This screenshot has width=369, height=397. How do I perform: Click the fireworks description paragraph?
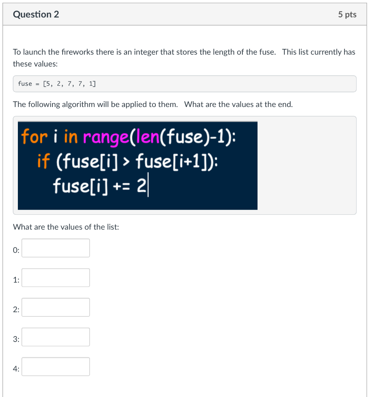tap(184, 57)
